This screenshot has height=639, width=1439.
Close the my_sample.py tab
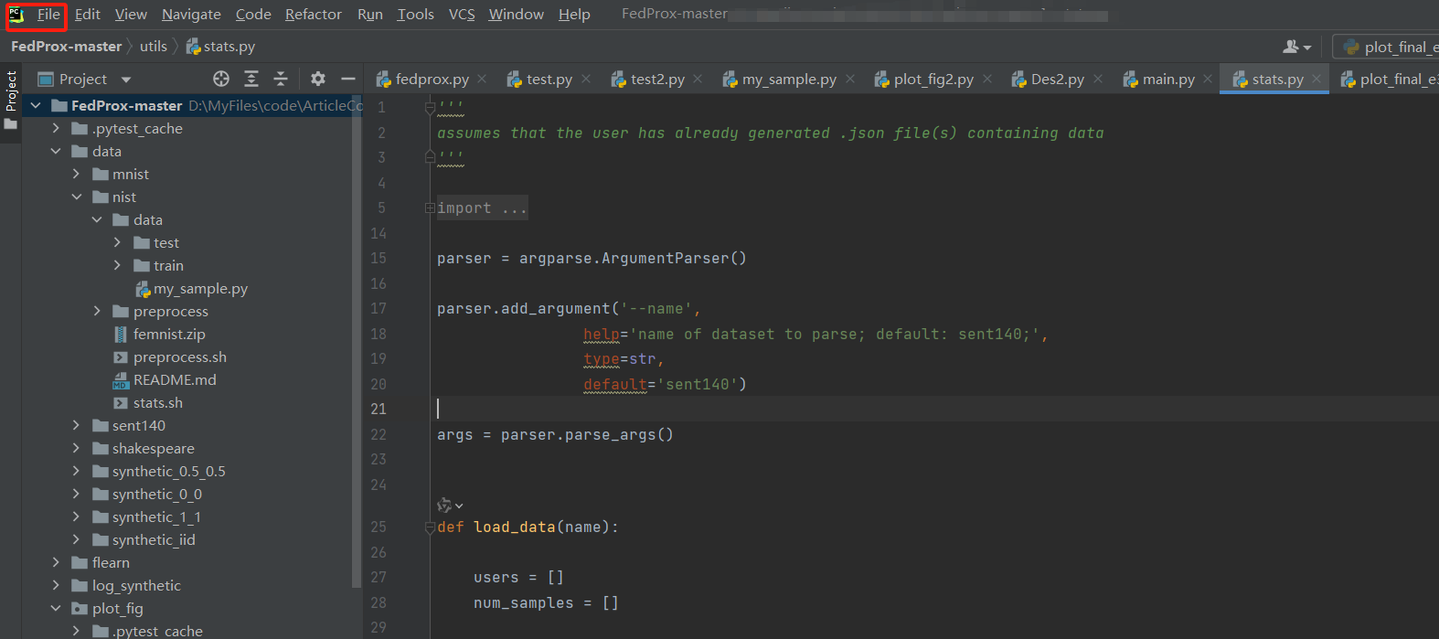pyautogui.click(x=850, y=80)
